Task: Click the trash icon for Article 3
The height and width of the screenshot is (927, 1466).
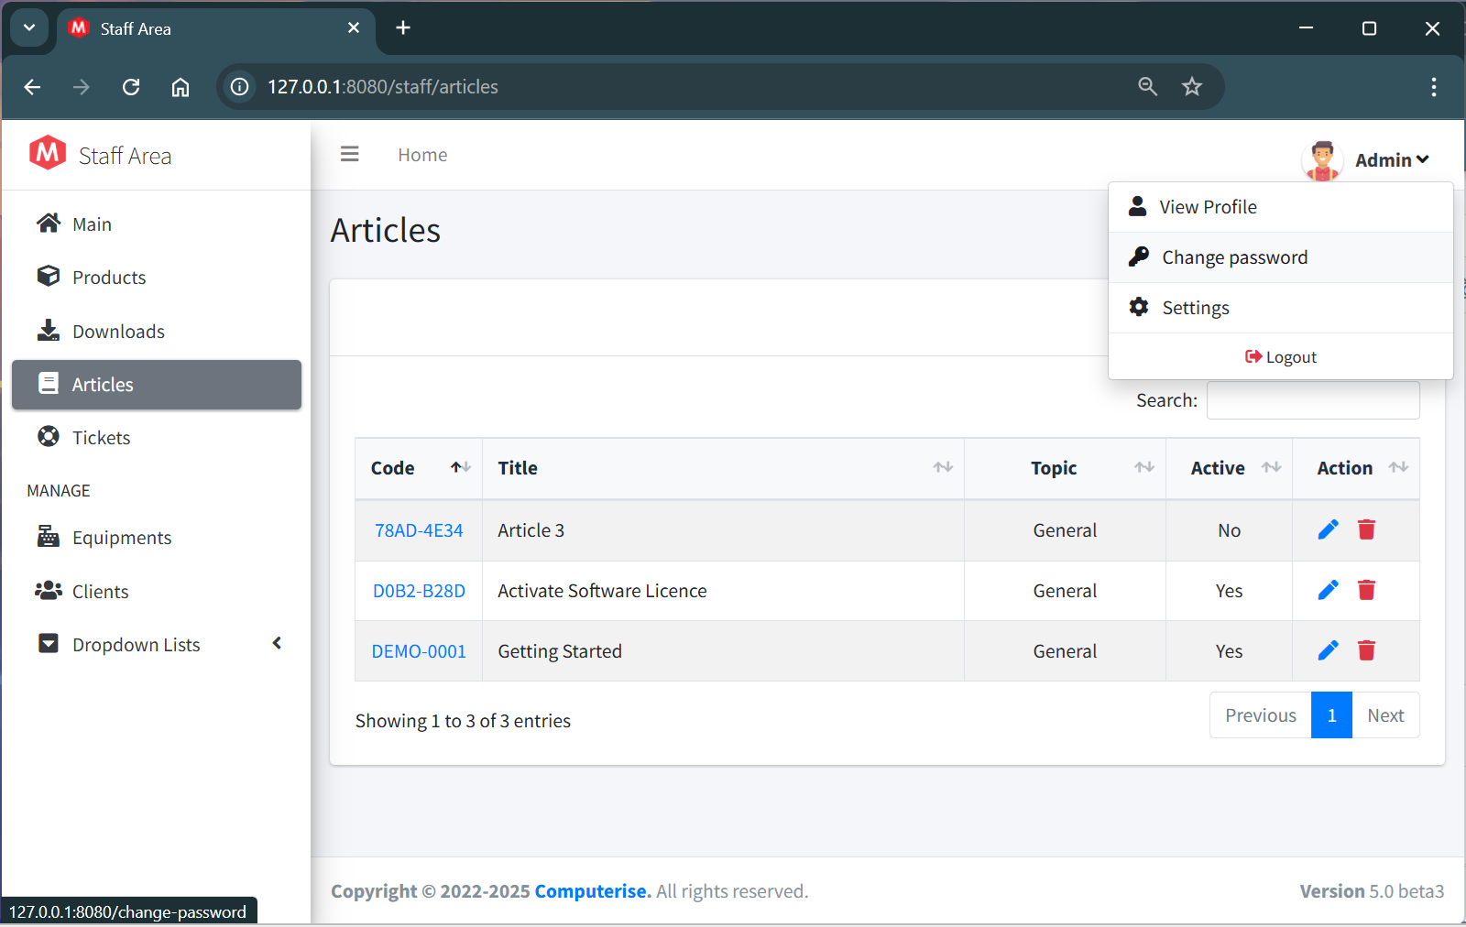Action: point(1366,529)
